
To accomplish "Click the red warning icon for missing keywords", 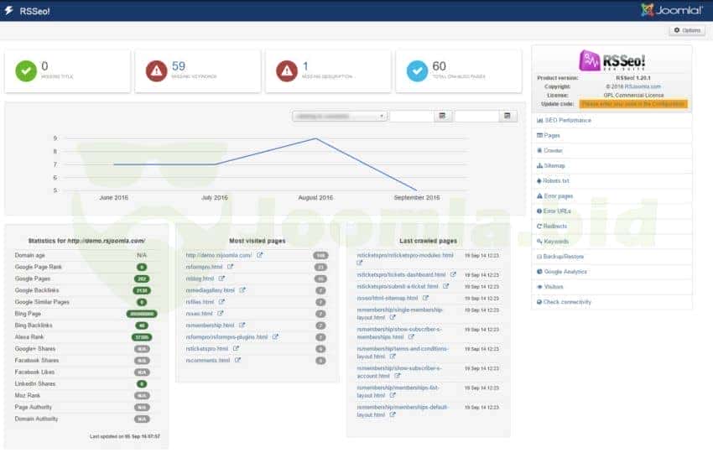I will pyautogui.click(x=156, y=70).
